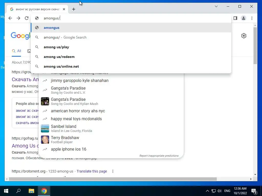
Task: Open the side panel icon in toolbar
Action: 235,18
